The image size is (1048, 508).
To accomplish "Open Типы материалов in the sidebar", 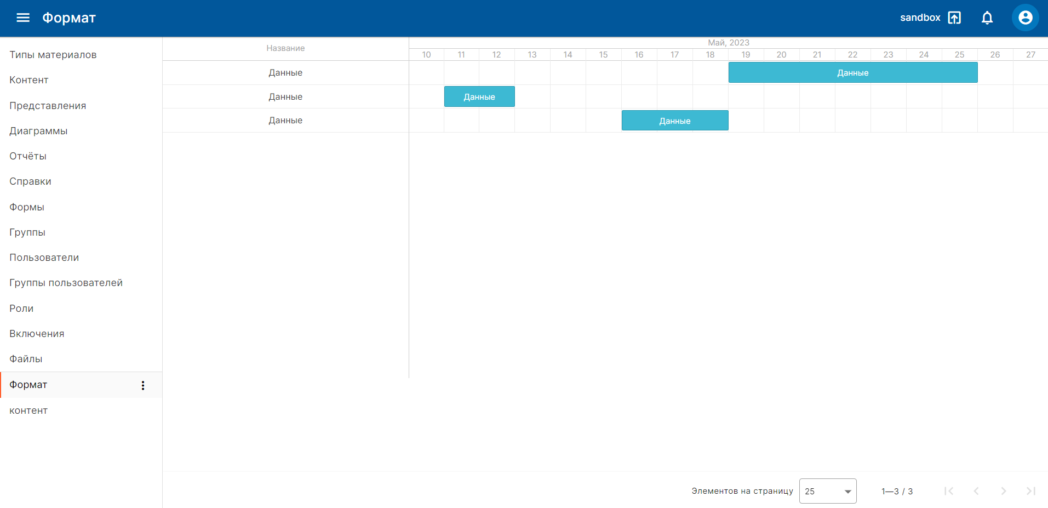I will [53, 55].
